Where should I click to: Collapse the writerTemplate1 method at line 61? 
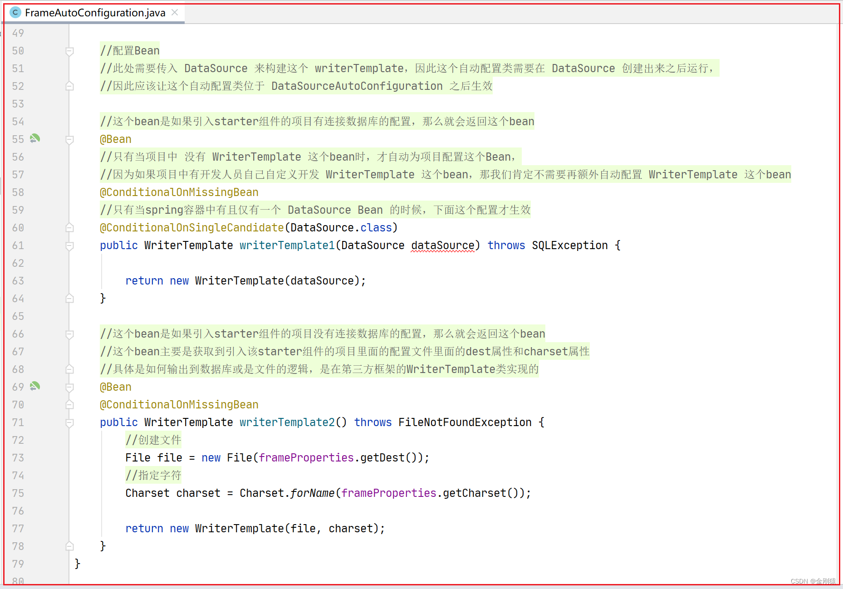[69, 245]
